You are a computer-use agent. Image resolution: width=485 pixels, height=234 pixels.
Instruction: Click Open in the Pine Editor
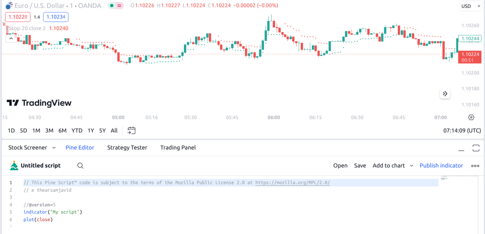[x=340, y=166]
